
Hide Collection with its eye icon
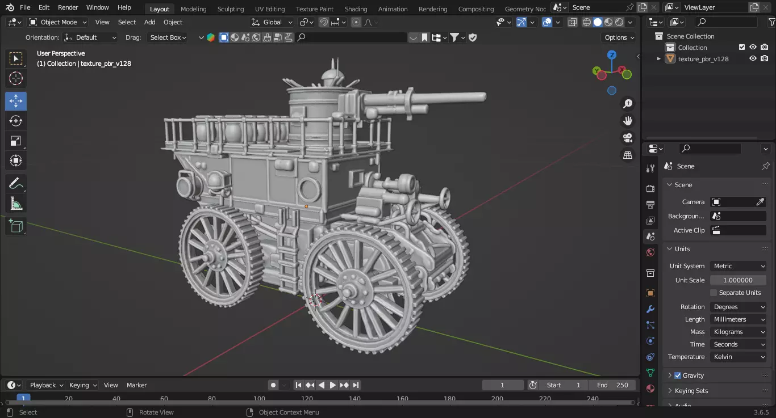point(753,48)
